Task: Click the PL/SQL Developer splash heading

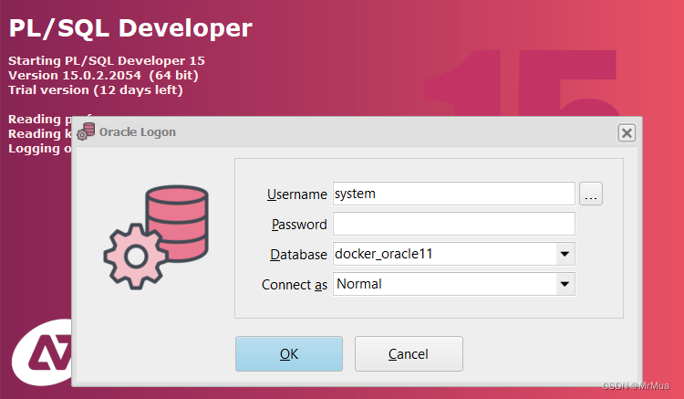Action: pos(130,28)
